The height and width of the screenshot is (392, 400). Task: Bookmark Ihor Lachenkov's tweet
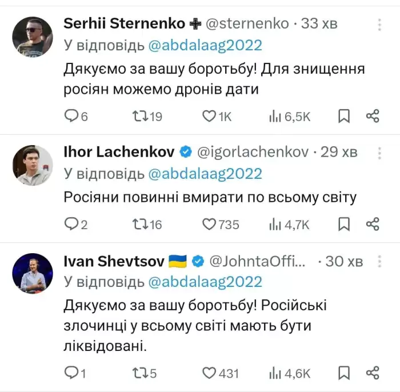[344, 225]
